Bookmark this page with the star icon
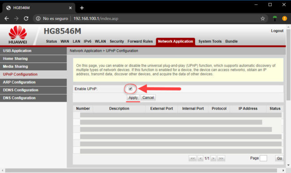 click(x=263, y=18)
